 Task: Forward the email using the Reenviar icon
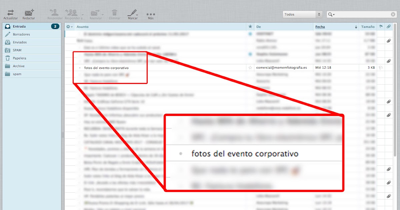(x=95, y=13)
